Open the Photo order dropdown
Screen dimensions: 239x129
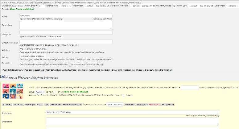[97, 6]
